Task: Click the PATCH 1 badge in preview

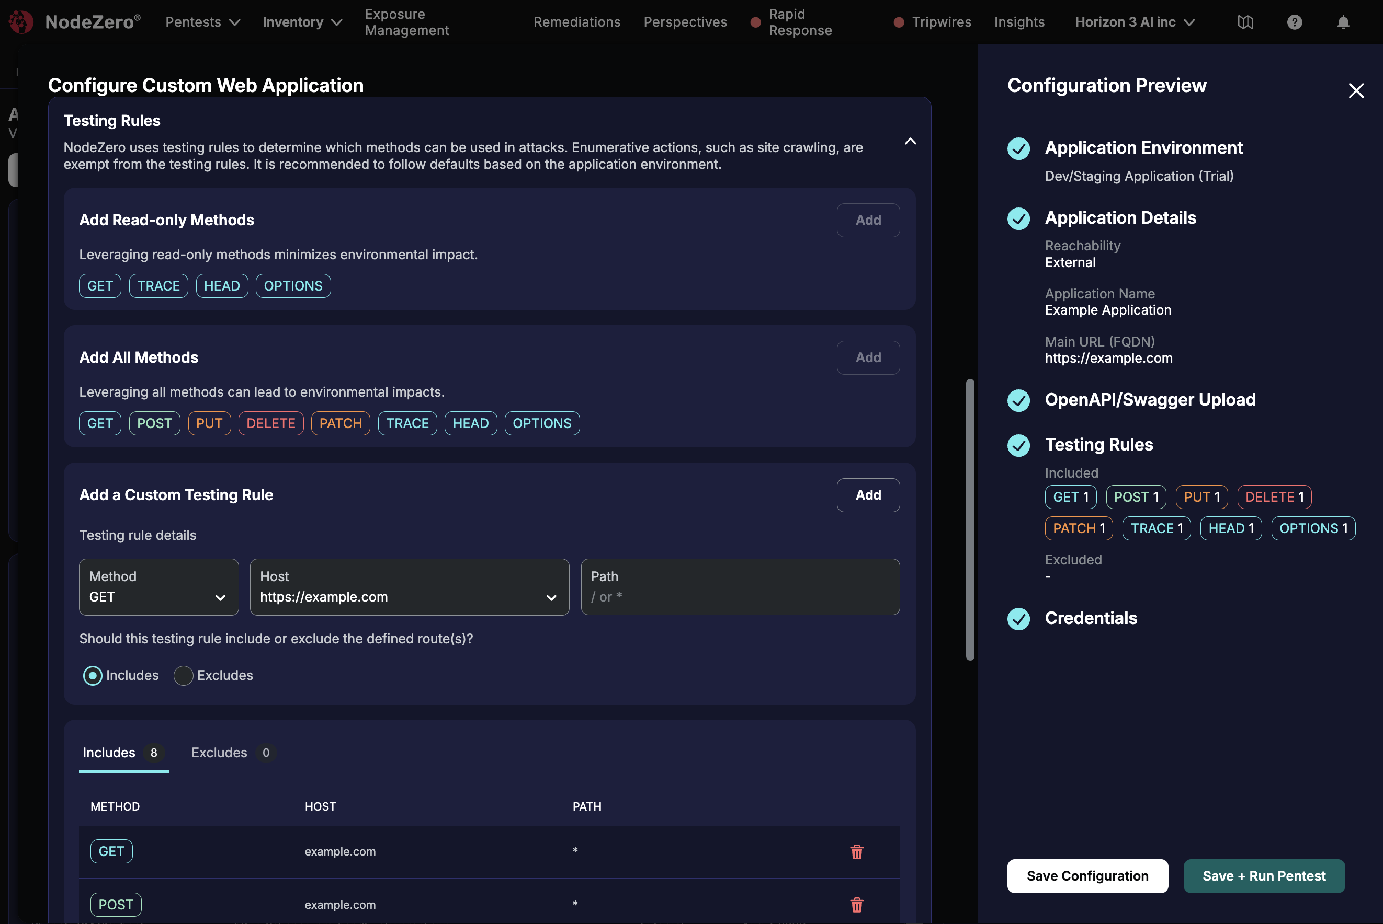Action: tap(1079, 528)
